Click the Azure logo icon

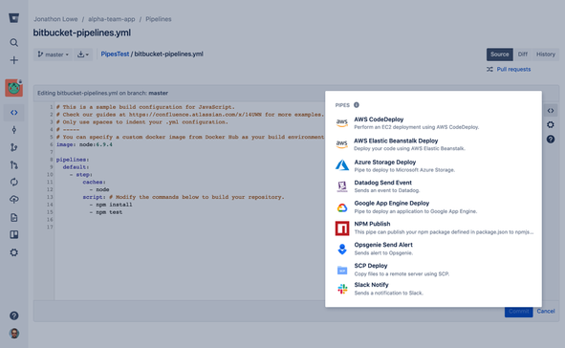click(342, 165)
